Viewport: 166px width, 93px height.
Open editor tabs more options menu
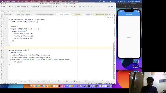point(113,15)
